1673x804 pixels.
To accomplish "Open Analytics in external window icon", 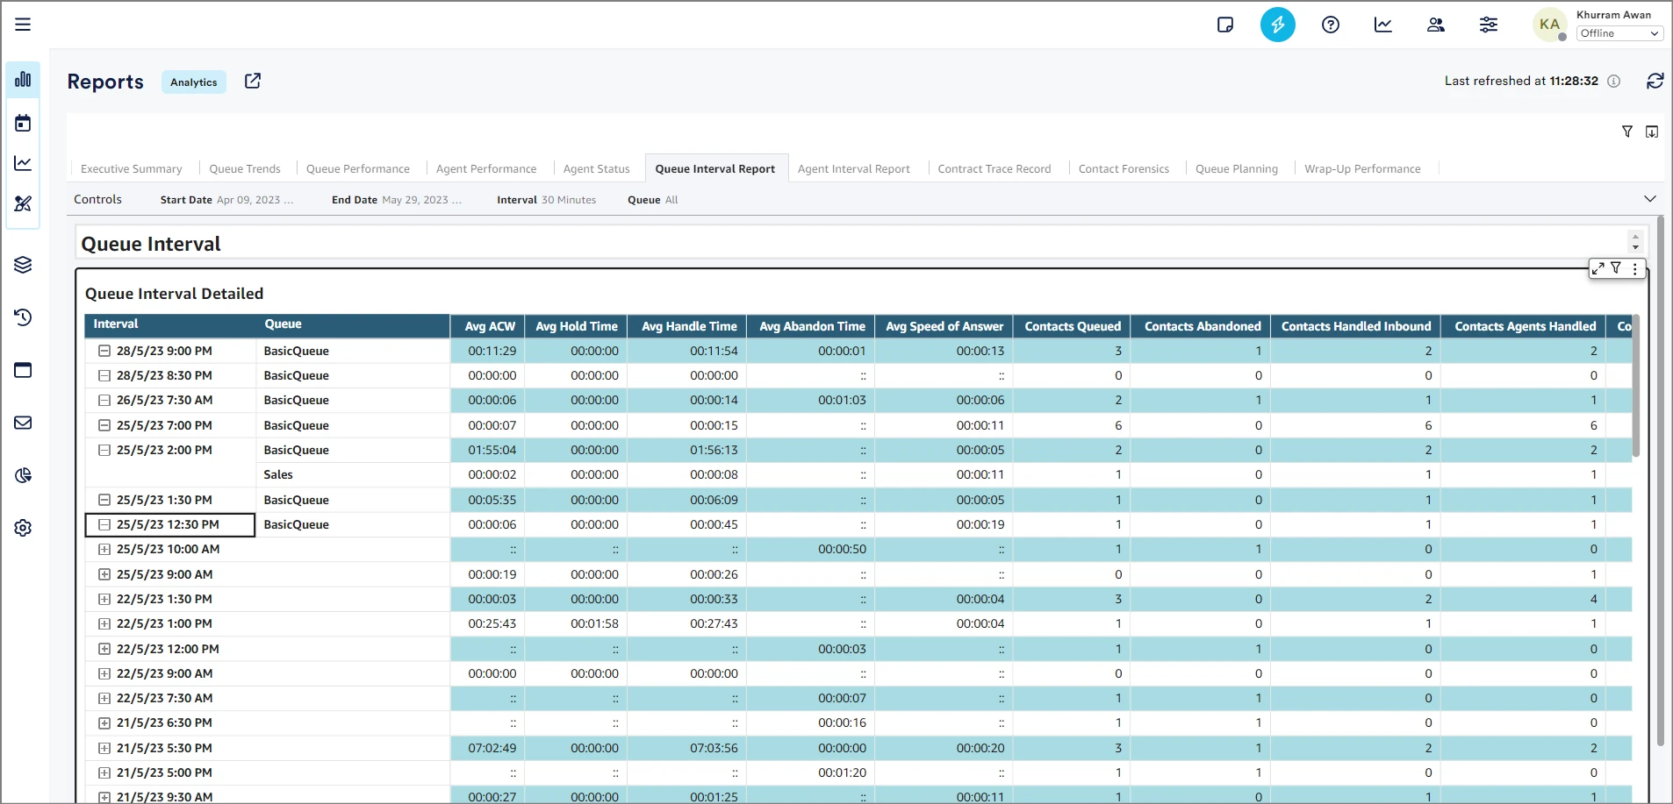I will click(253, 81).
